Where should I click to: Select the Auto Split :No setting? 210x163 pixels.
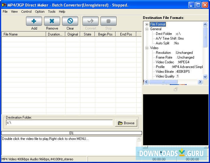click(167, 43)
